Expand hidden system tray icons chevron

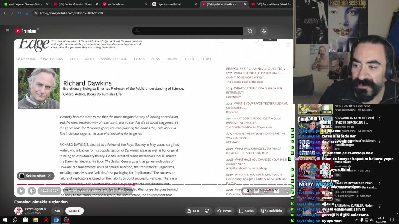357,220
